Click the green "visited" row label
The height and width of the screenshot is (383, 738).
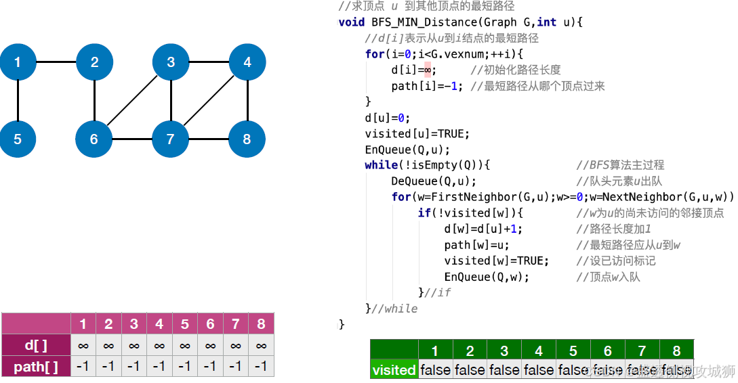394,370
